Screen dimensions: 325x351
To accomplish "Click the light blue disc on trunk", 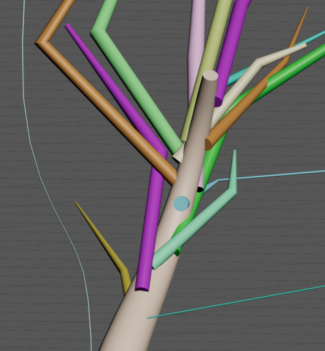I will pos(181,203).
